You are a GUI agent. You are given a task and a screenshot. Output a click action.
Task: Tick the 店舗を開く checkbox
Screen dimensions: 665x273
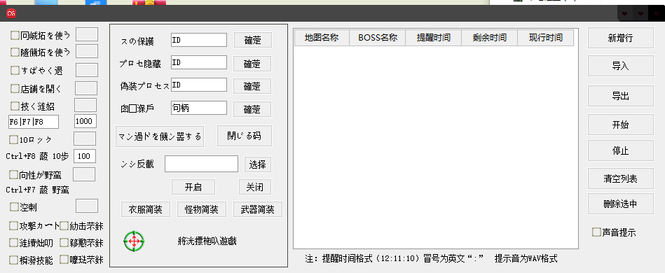15,89
